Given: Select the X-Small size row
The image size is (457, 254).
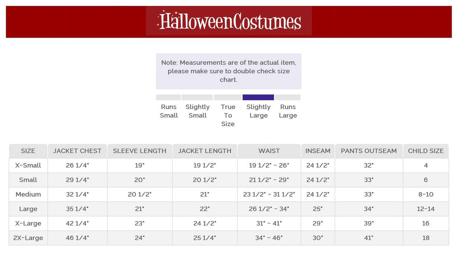Looking at the screenshot, I should [229, 166].
